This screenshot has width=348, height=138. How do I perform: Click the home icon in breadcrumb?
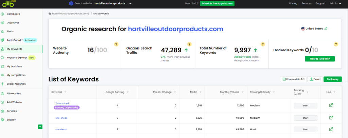tap(50, 14)
